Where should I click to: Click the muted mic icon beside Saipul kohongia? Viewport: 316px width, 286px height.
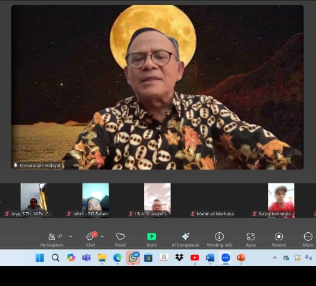(254, 214)
